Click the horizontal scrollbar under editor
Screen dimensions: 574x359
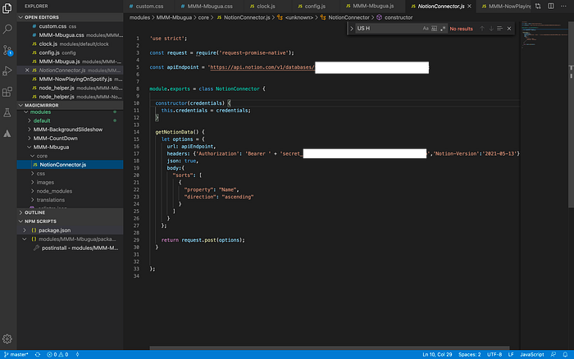(330, 348)
